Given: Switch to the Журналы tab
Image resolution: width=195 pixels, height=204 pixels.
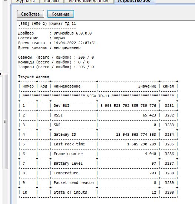Looking at the screenshot, I should tap(25, 1).
